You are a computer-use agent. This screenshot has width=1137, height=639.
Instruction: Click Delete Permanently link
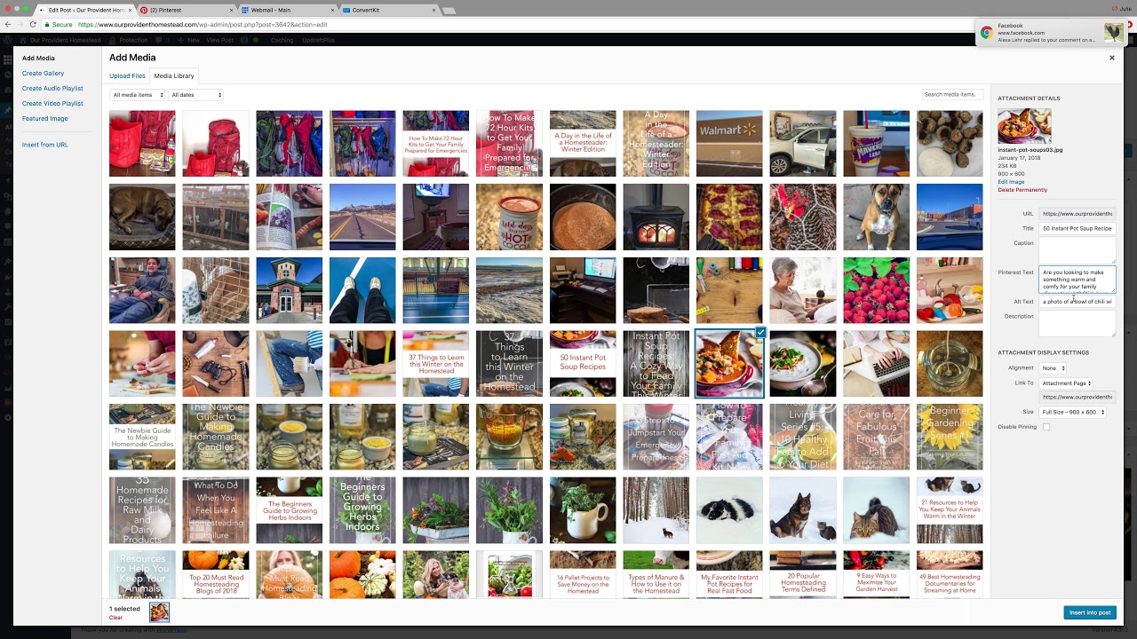(1022, 190)
